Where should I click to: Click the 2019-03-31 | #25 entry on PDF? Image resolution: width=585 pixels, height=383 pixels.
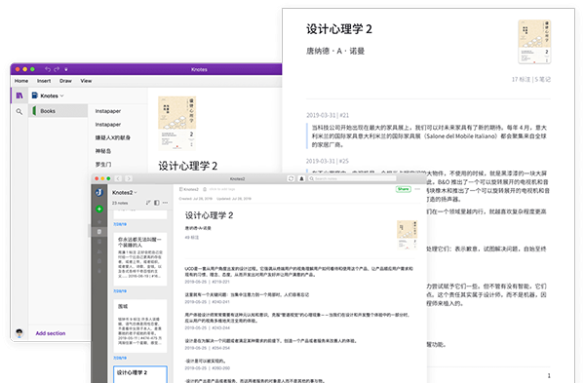click(x=328, y=161)
